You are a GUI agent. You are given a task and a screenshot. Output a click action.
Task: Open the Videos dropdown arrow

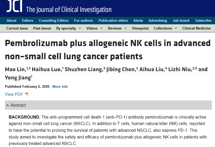(101, 28)
